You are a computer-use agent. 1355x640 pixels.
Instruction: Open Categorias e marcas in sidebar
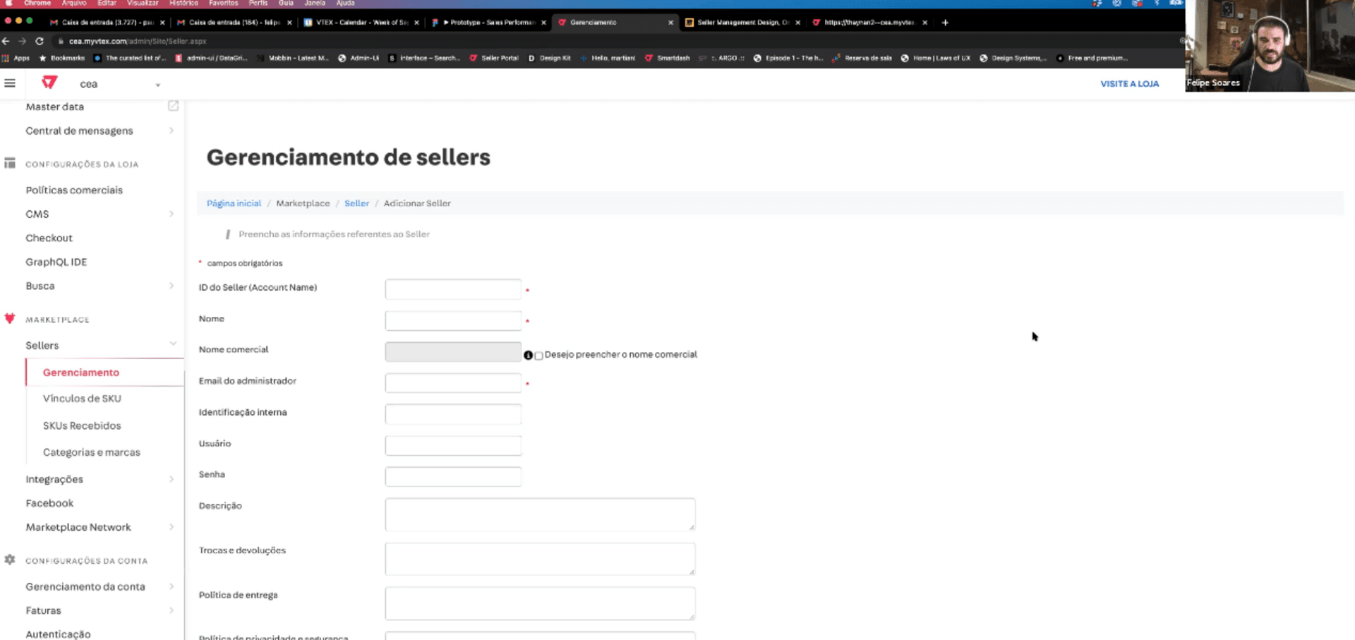(92, 452)
